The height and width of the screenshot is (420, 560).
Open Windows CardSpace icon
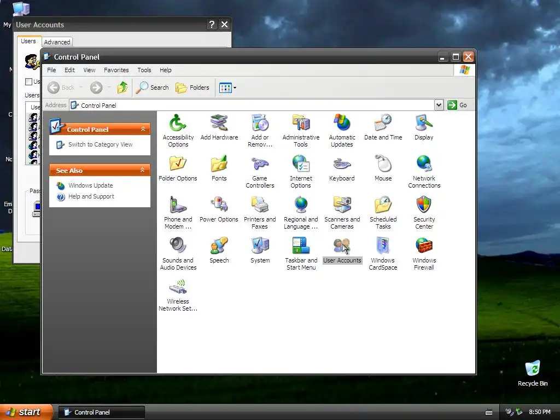pos(383,254)
